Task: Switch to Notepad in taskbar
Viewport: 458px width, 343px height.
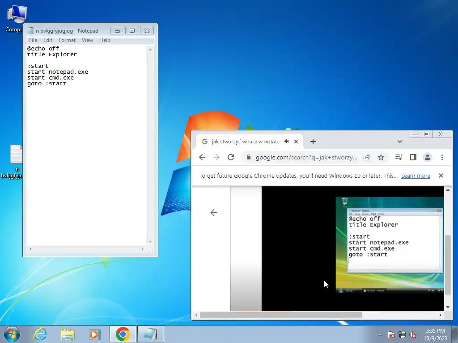Action: tap(150, 334)
